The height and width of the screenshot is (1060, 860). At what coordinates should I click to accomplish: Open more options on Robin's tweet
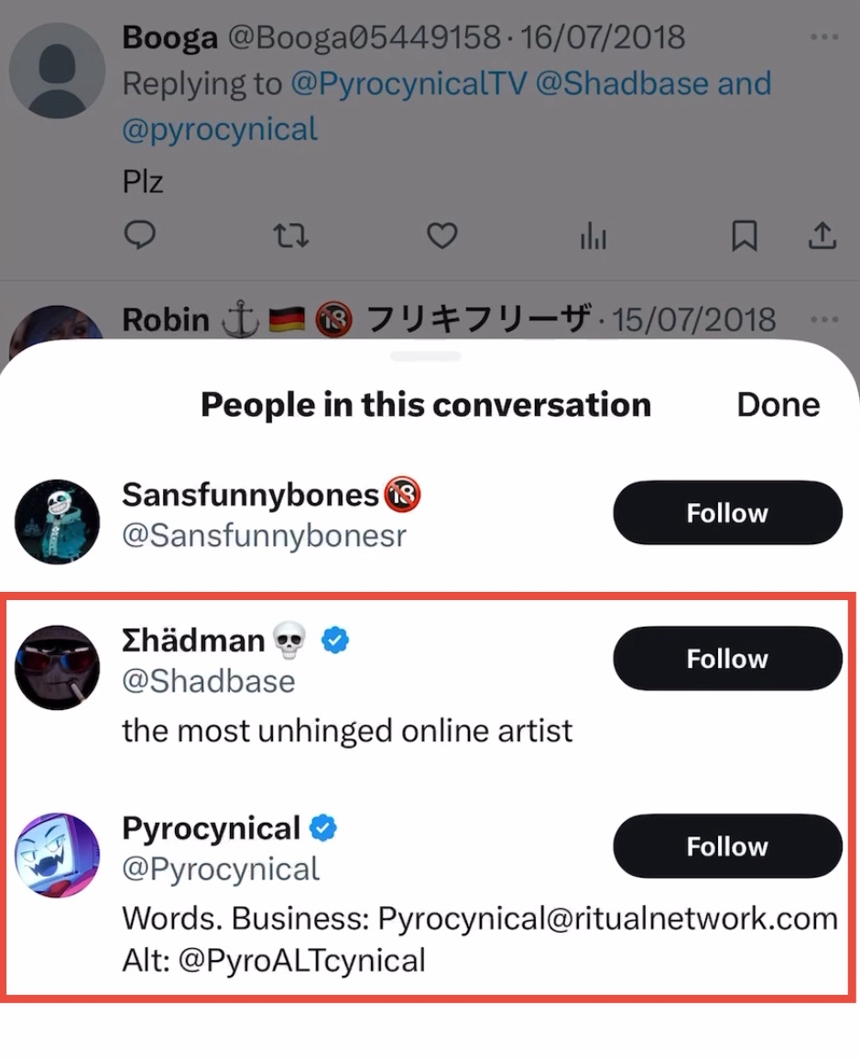tap(824, 320)
